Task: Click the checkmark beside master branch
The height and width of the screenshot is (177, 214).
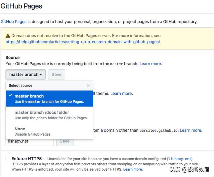Action: 10,96
